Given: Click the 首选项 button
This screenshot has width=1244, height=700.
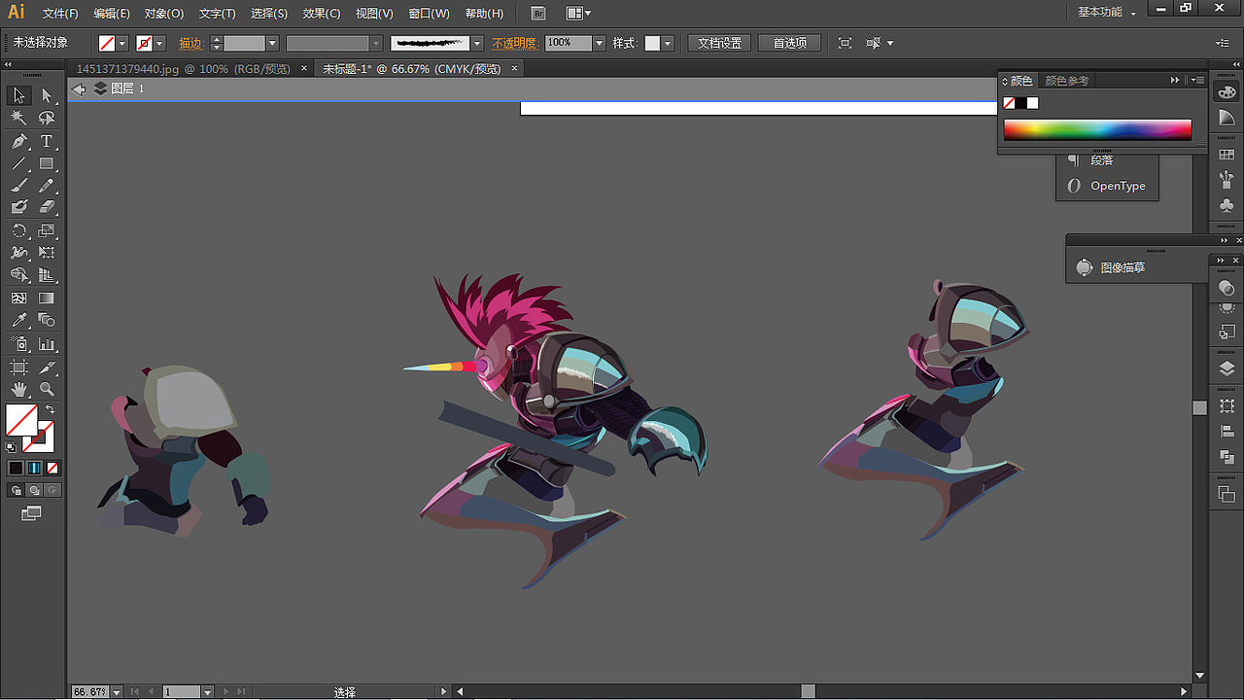Looking at the screenshot, I should pyautogui.click(x=789, y=44).
